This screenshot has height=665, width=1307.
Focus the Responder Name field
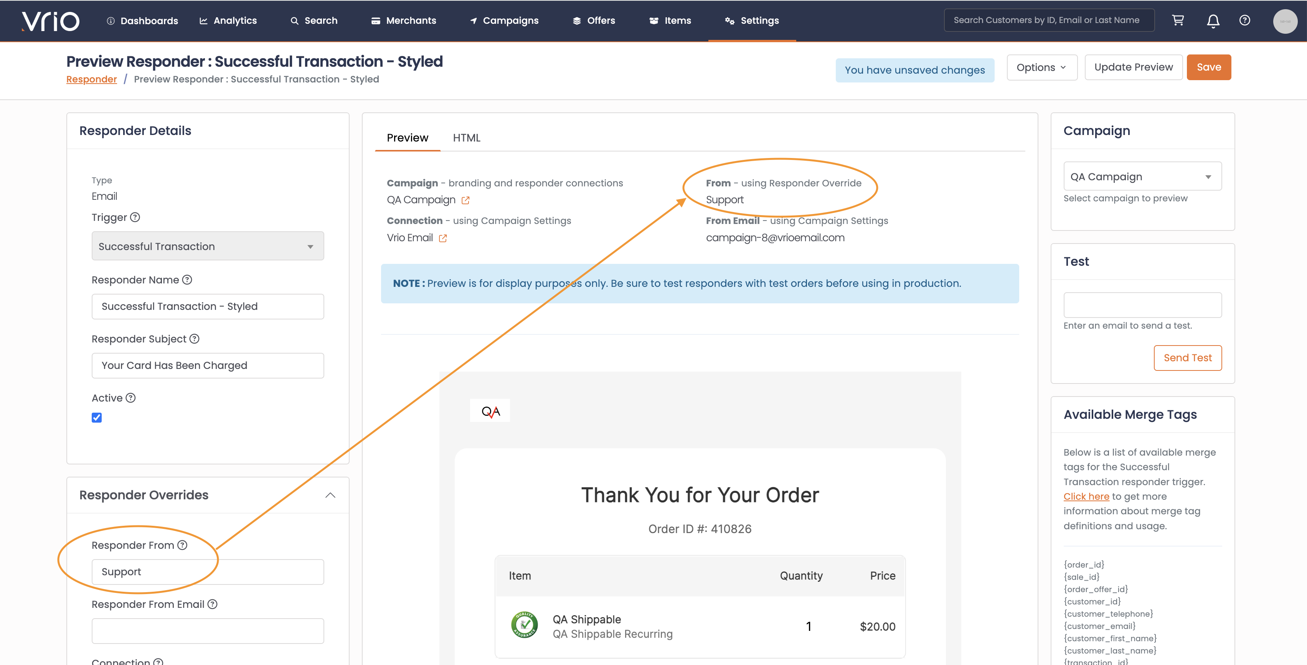click(x=208, y=306)
